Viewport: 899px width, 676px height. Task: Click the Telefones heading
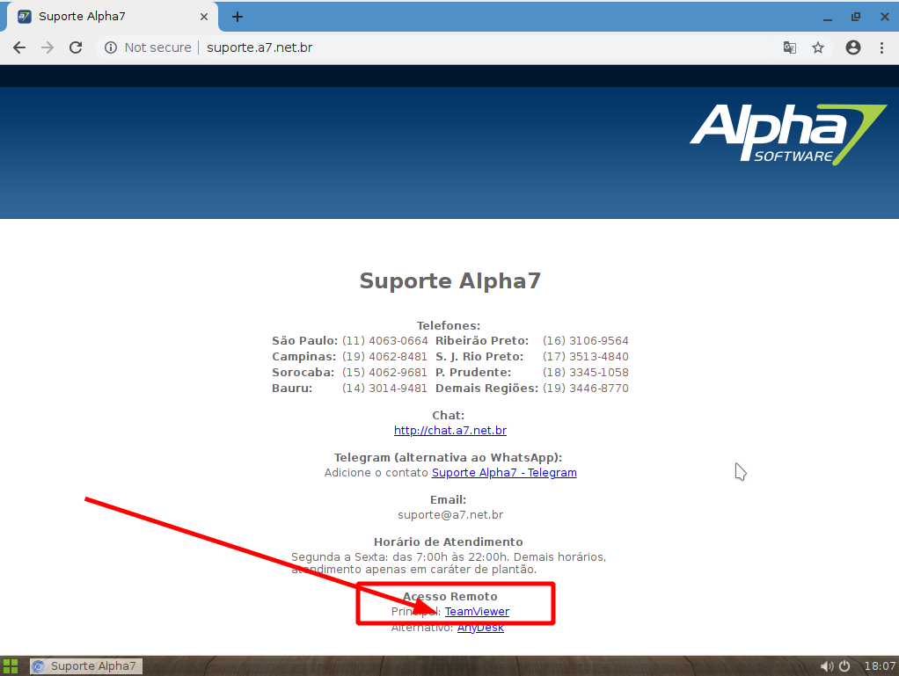click(449, 325)
